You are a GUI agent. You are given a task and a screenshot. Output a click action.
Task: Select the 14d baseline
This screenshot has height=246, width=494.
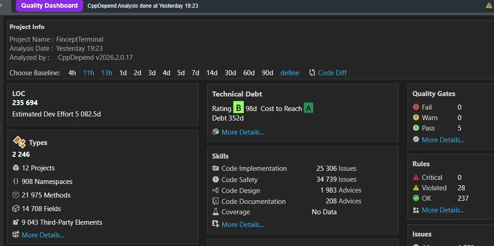coord(212,73)
